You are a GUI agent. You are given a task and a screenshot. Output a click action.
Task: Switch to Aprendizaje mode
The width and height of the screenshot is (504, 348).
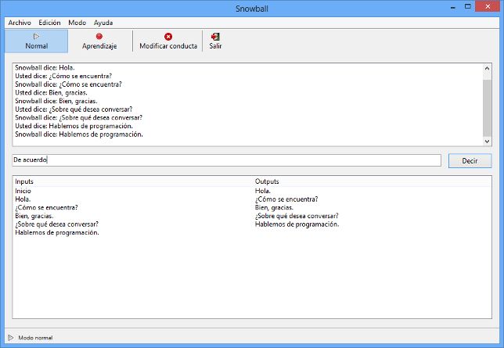click(99, 41)
